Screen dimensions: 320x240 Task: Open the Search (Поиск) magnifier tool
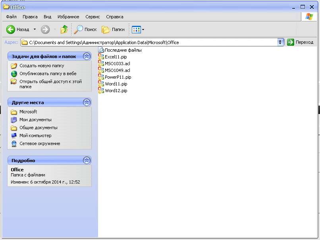(79, 29)
